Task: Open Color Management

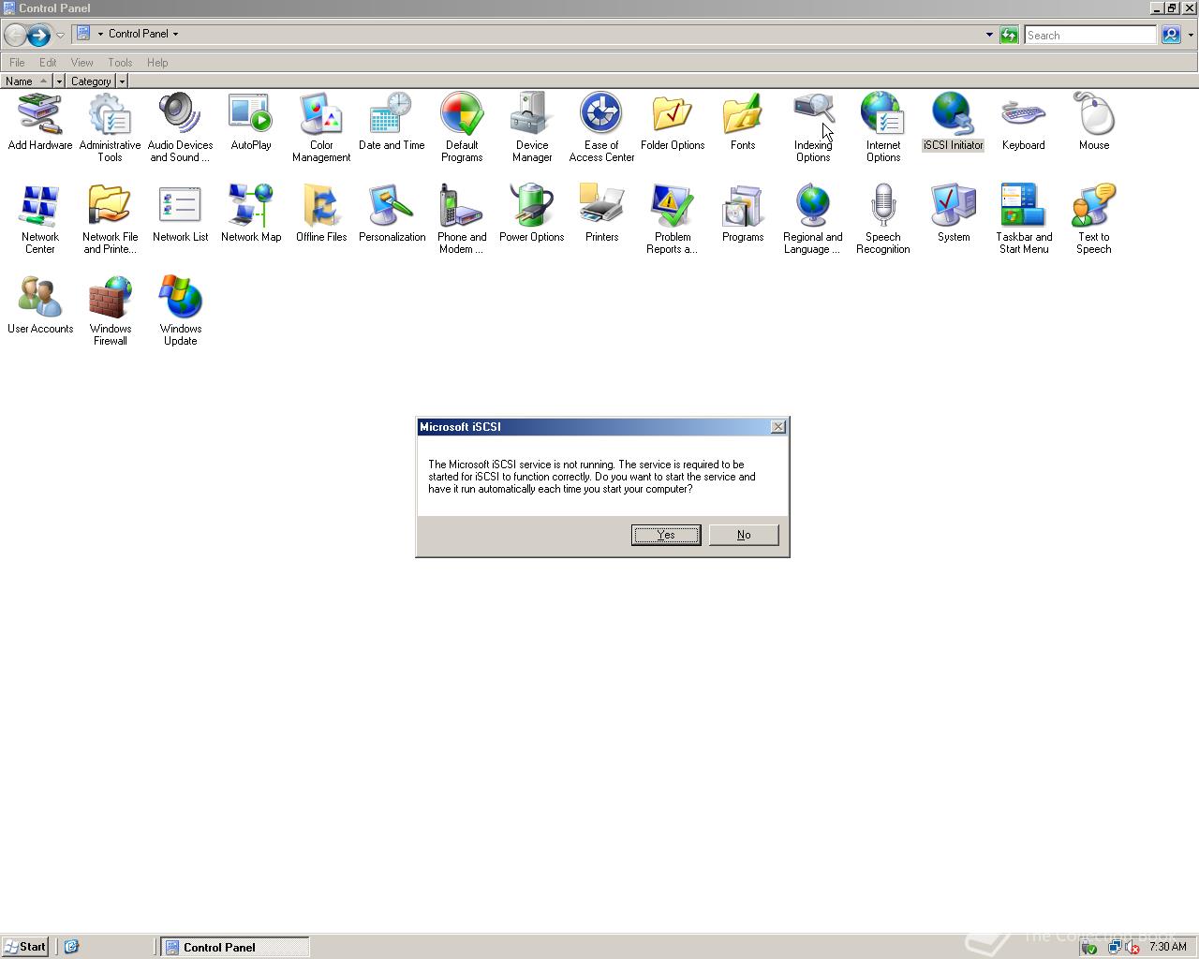Action: 321,127
